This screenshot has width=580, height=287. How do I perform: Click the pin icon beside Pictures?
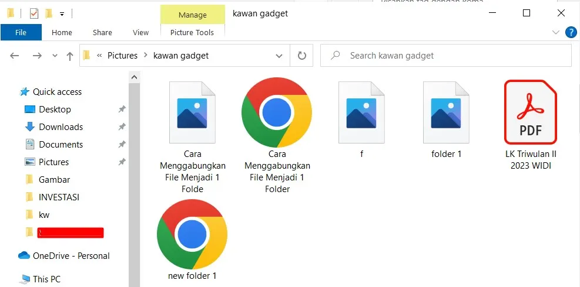(122, 162)
